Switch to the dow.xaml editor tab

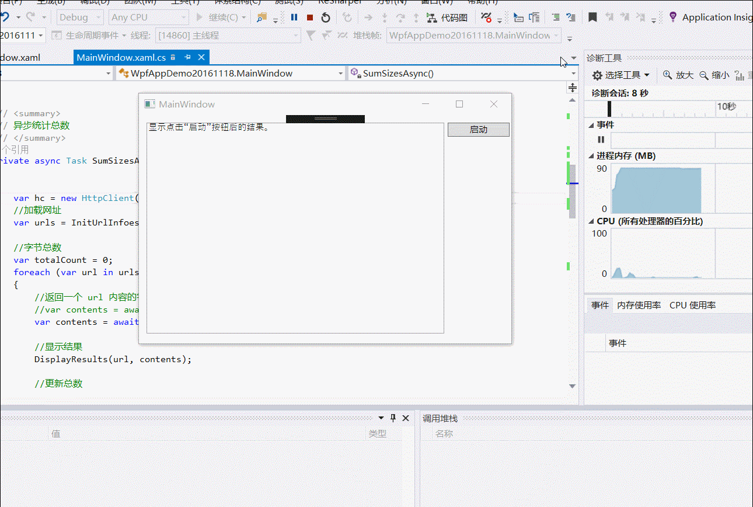pos(20,57)
